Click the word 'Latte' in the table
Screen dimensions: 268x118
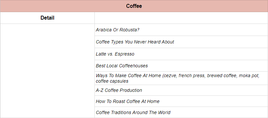101,54
